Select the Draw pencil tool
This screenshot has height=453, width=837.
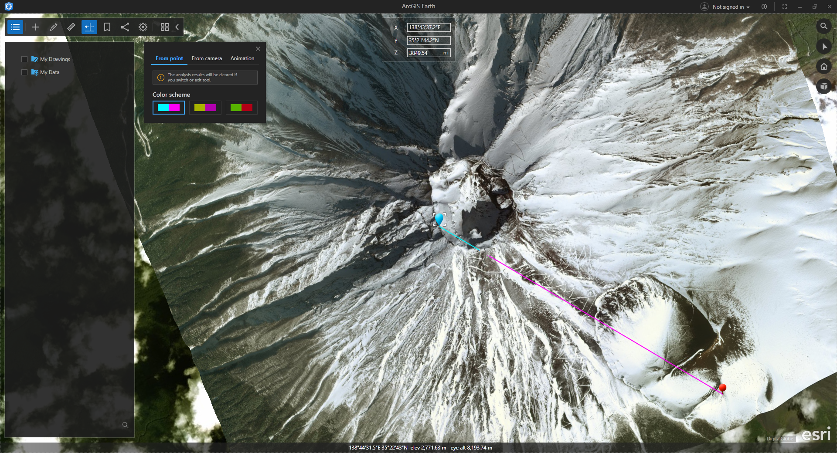tap(54, 27)
